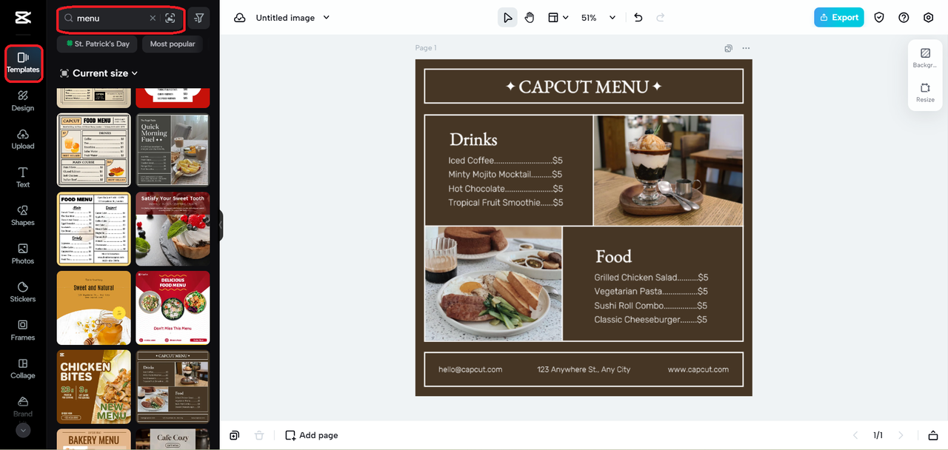Delete the page with the trash icon
This screenshot has width=948, height=450.
[x=258, y=435]
